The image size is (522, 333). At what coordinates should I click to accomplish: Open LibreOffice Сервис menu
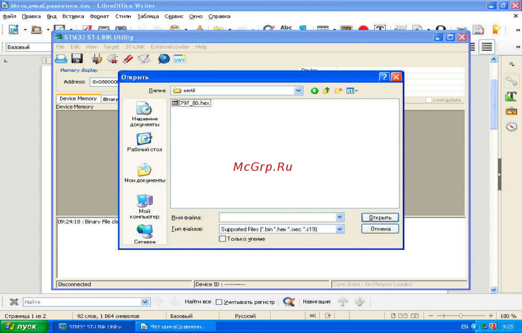tap(174, 16)
